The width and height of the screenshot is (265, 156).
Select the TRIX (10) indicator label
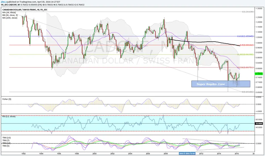click(7, 138)
